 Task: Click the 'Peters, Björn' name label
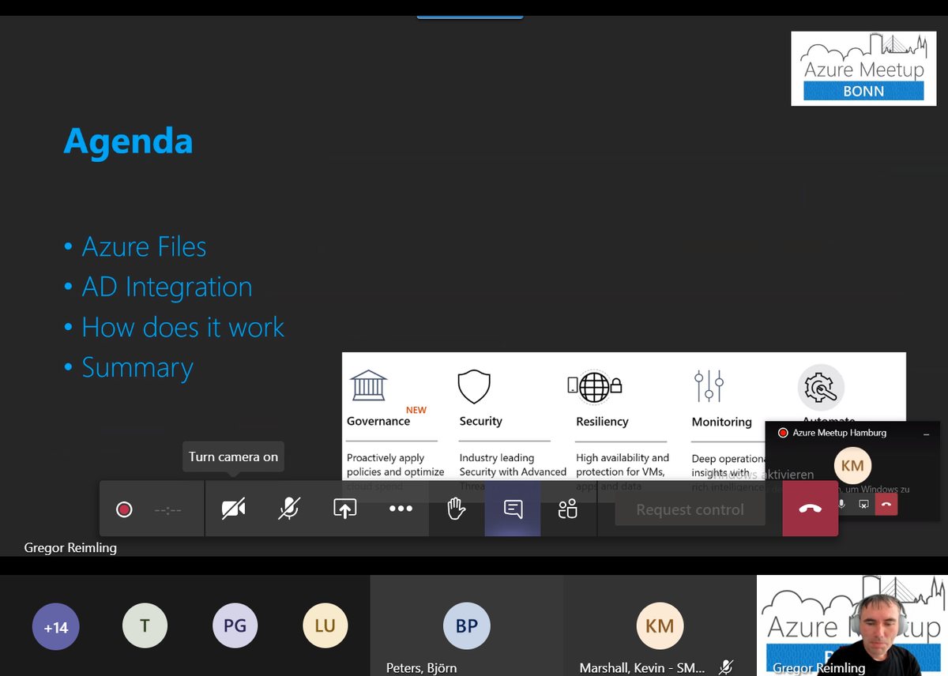pyautogui.click(x=421, y=667)
